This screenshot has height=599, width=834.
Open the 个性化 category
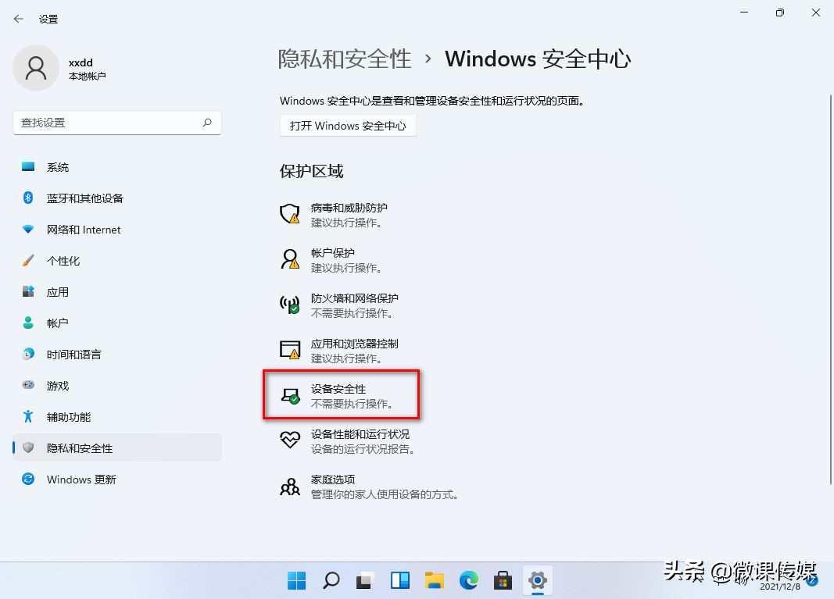click(117, 260)
